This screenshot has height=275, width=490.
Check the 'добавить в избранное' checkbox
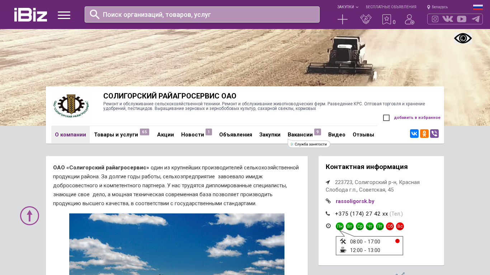(x=386, y=118)
